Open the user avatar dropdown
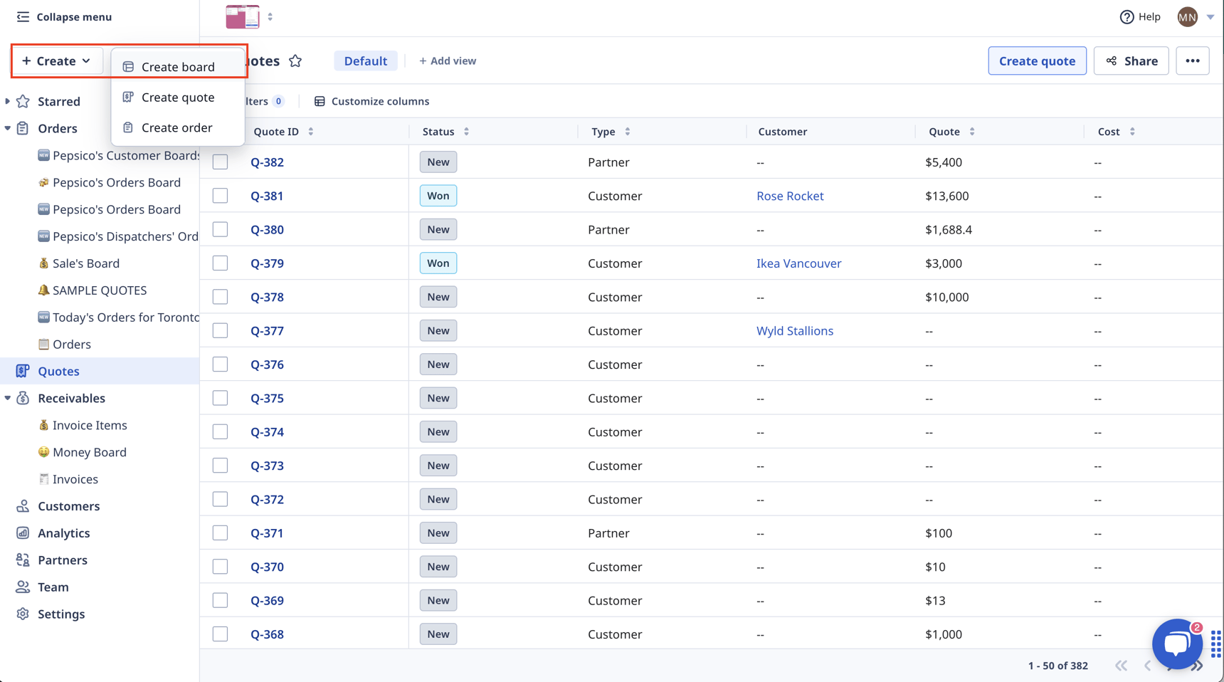1224x682 pixels. (x=1186, y=16)
